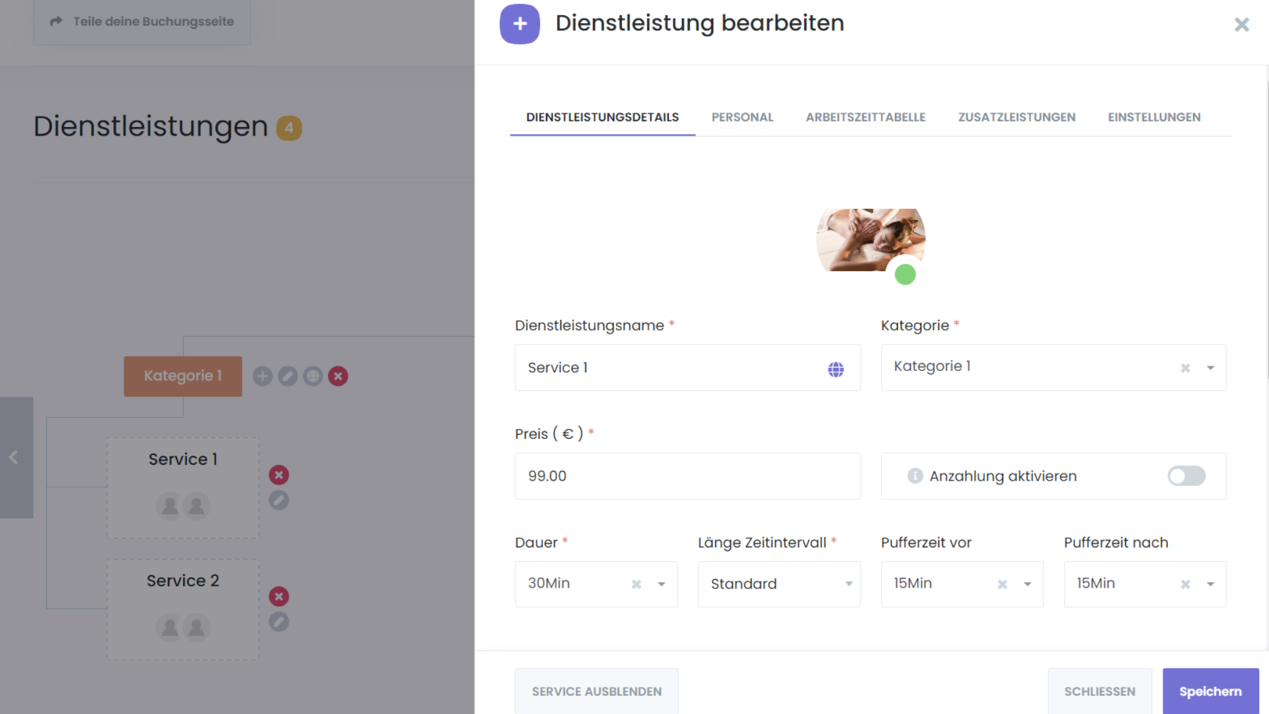This screenshot has width=1269, height=714.
Task: Click into the Preis input field
Action: 687,476
